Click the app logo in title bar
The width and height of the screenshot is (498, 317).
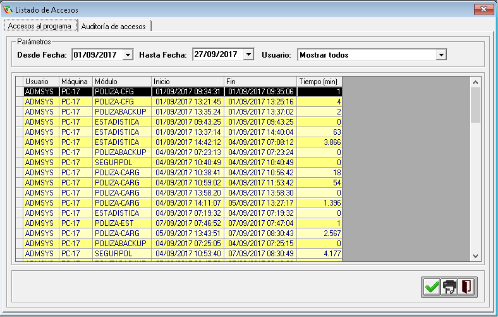coord(8,9)
